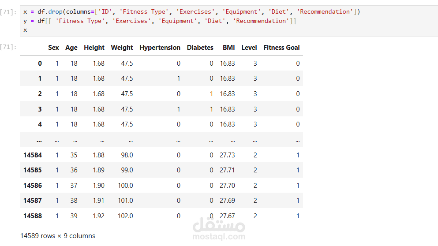Click the ellipsis row index cell
The height and width of the screenshot is (246, 438).
pyautogui.click(x=39, y=141)
